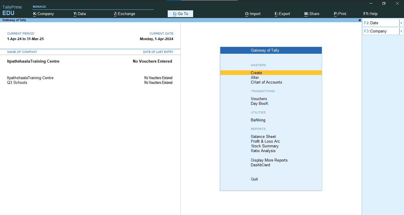Select the non-bold ItpathshaalaTraining Centre list row

30,78
